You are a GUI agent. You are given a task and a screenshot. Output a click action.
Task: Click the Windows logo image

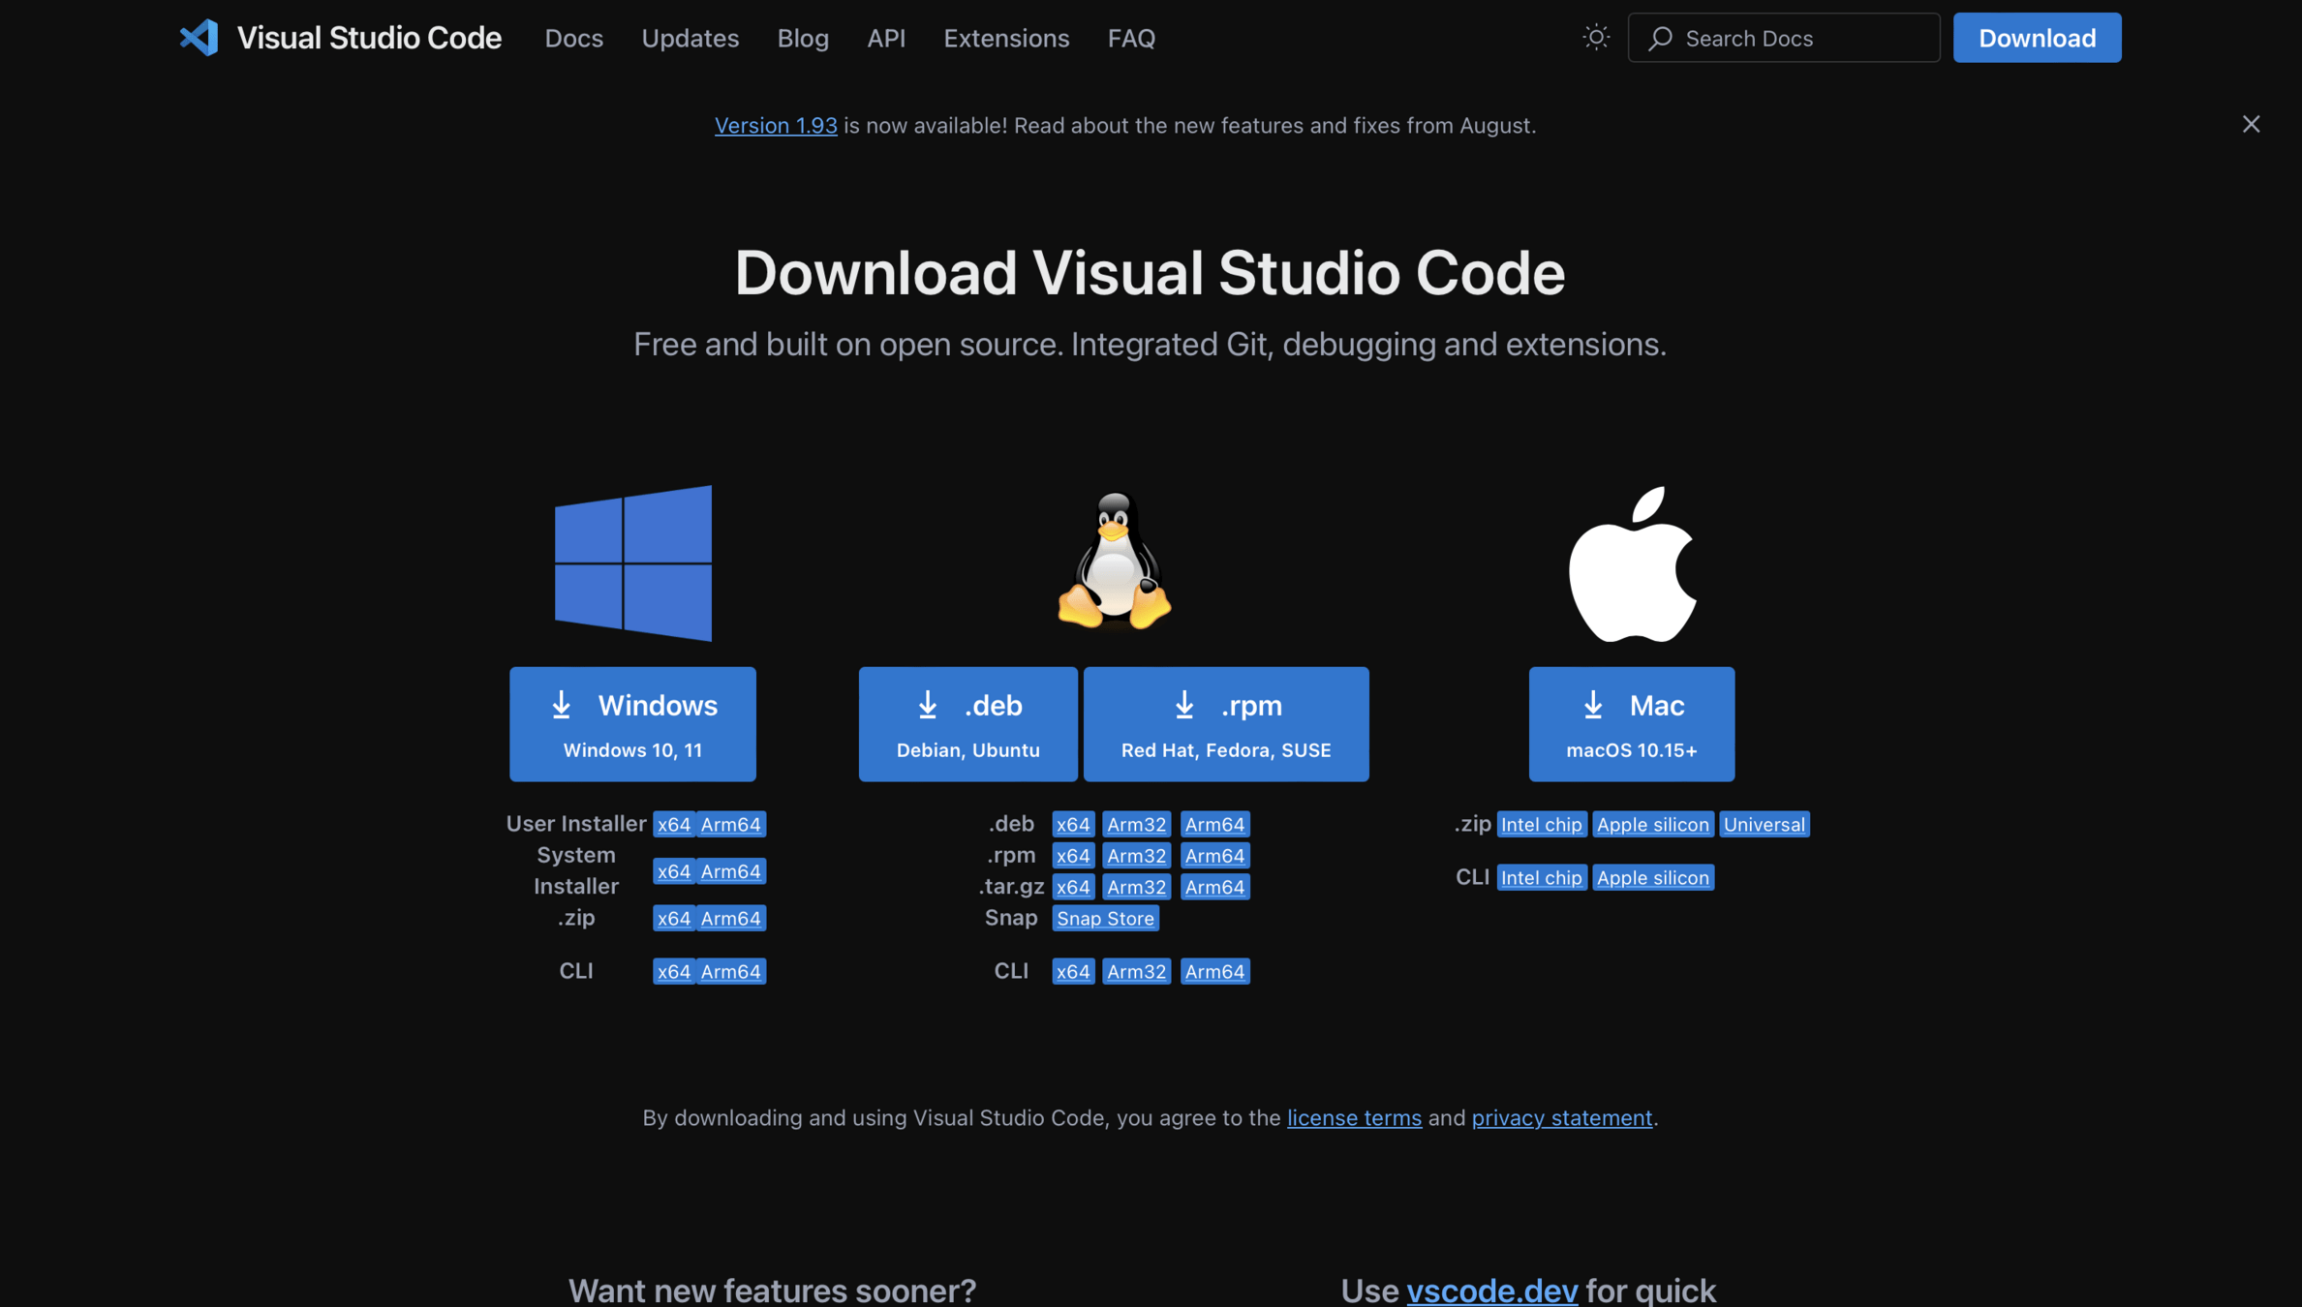[632, 562]
